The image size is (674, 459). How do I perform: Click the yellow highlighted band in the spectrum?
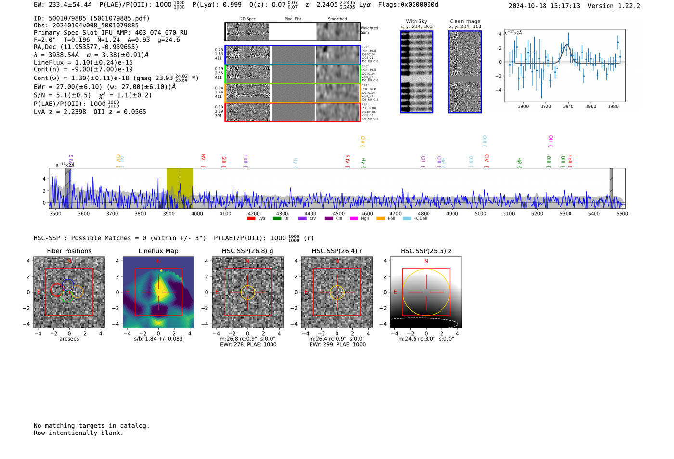click(x=180, y=187)
